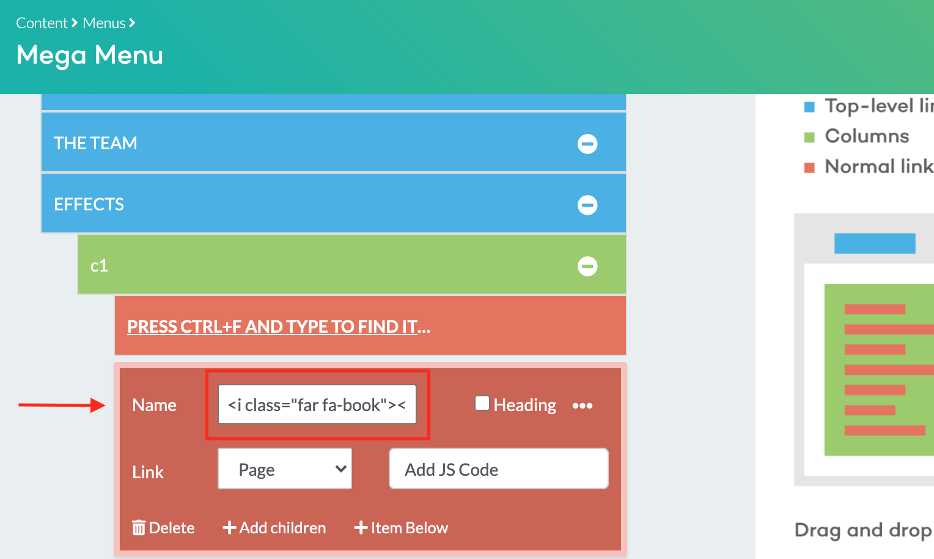Delete this menu item
Screen dimensions: 934x559
point(163,527)
